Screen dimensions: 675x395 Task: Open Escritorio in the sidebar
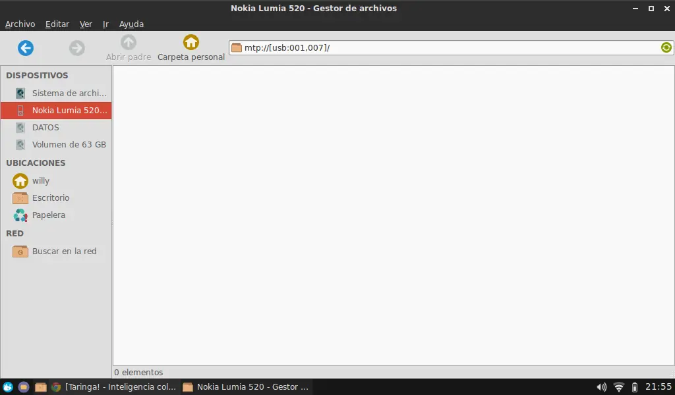56,197
